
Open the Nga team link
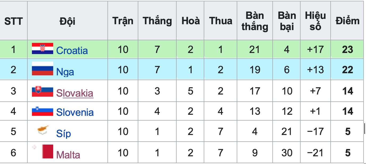pyautogui.click(x=65, y=72)
